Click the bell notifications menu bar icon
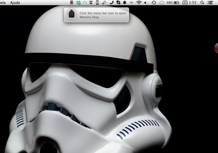218x153 pixels. click(125, 3)
